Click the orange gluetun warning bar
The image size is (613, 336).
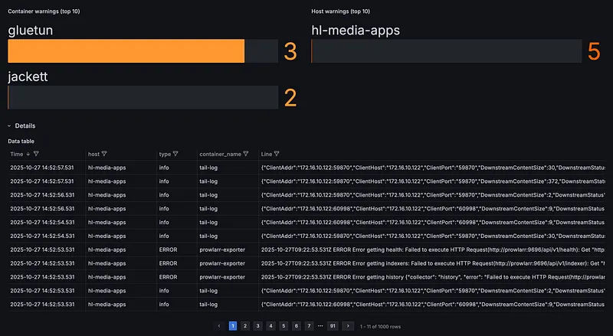click(x=126, y=51)
